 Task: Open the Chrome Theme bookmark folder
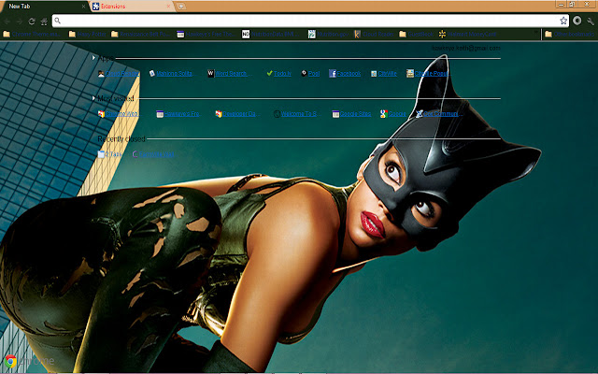pos(32,34)
